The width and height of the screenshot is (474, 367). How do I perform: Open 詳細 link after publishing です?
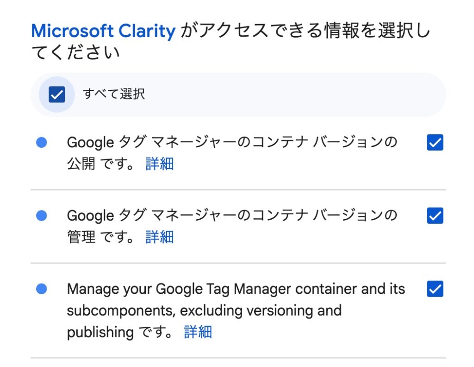pos(198,332)
